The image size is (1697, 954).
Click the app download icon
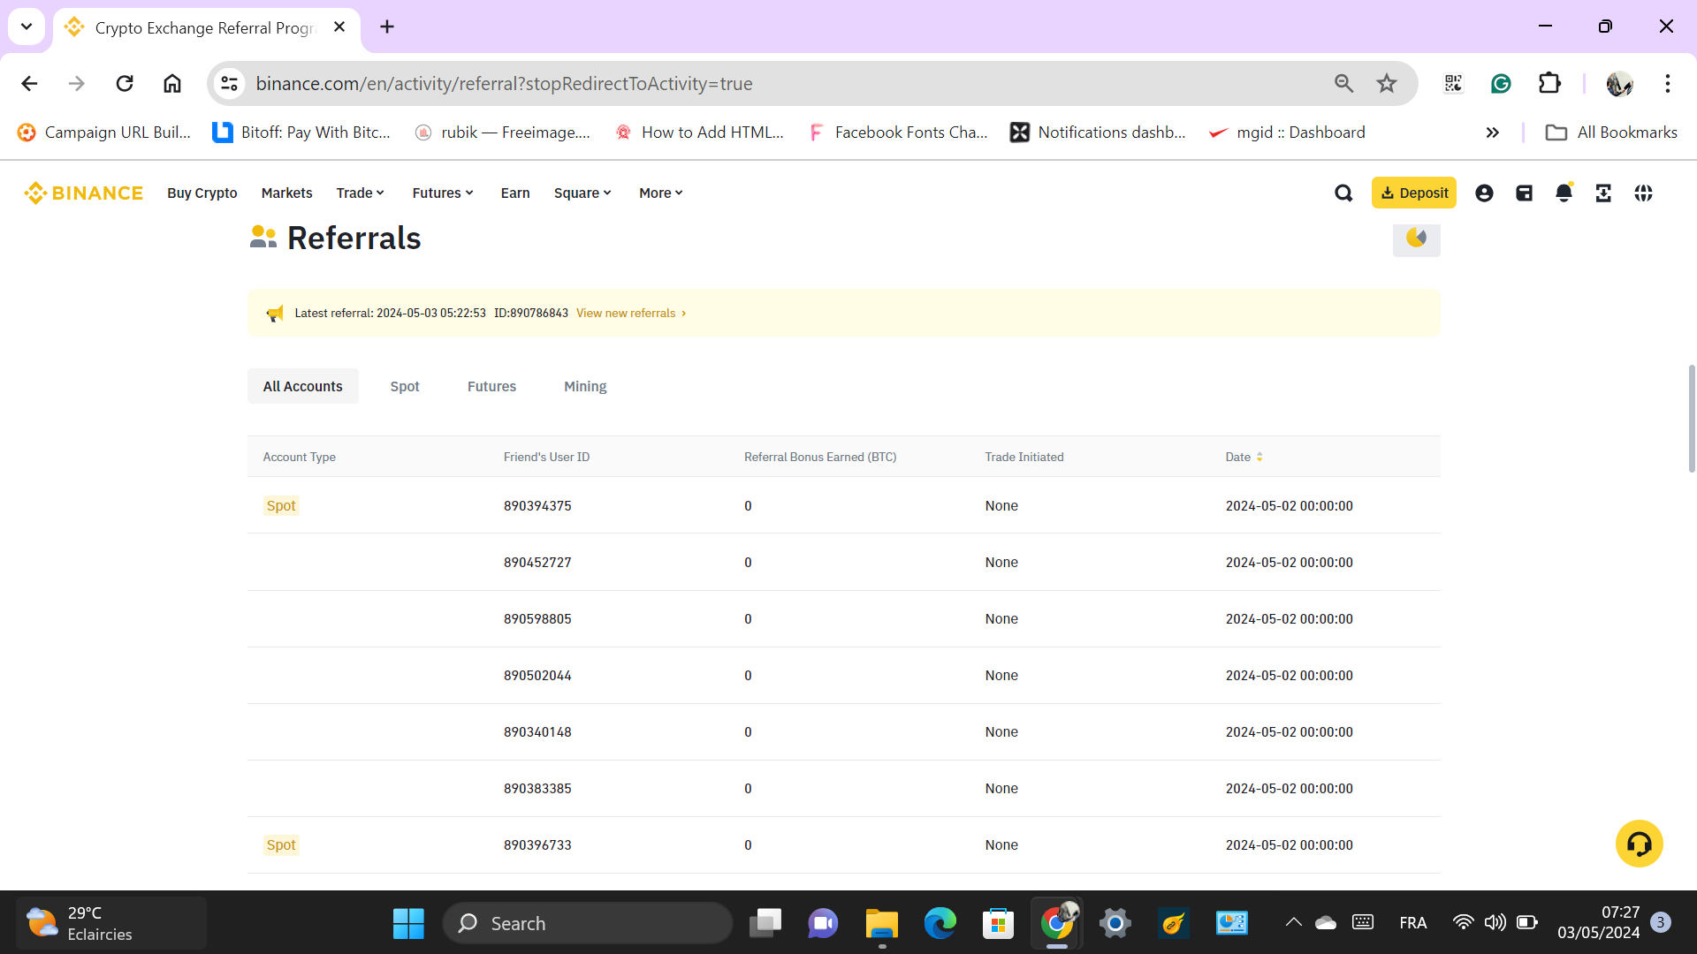pos(1603,193)
